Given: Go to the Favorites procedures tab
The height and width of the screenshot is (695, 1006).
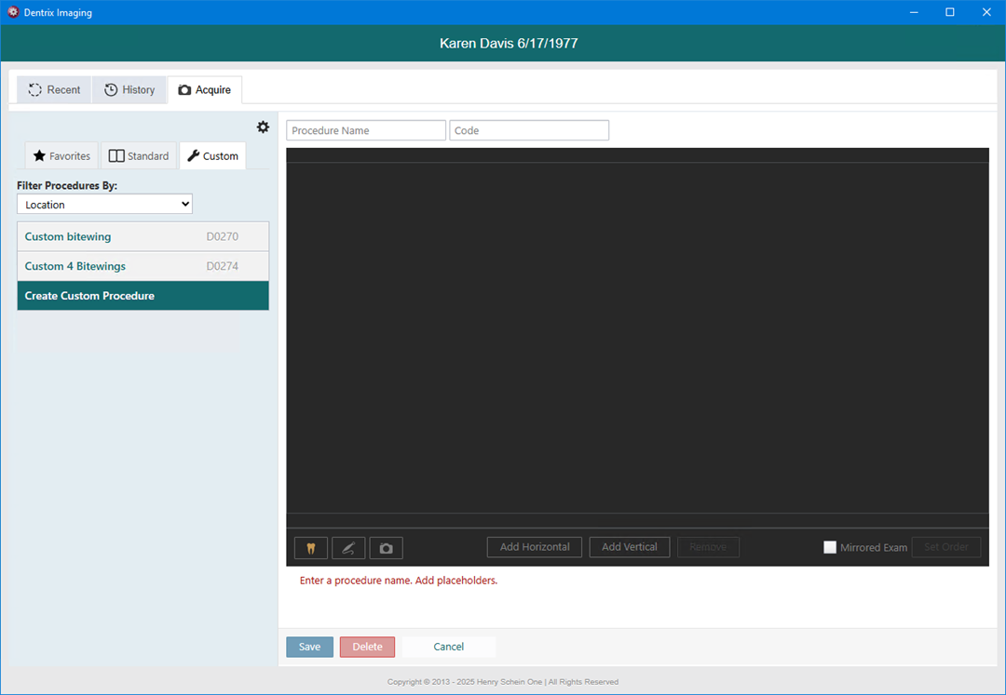Looking at the screenshot, I should pyautogui.click(x=62, y=156).
